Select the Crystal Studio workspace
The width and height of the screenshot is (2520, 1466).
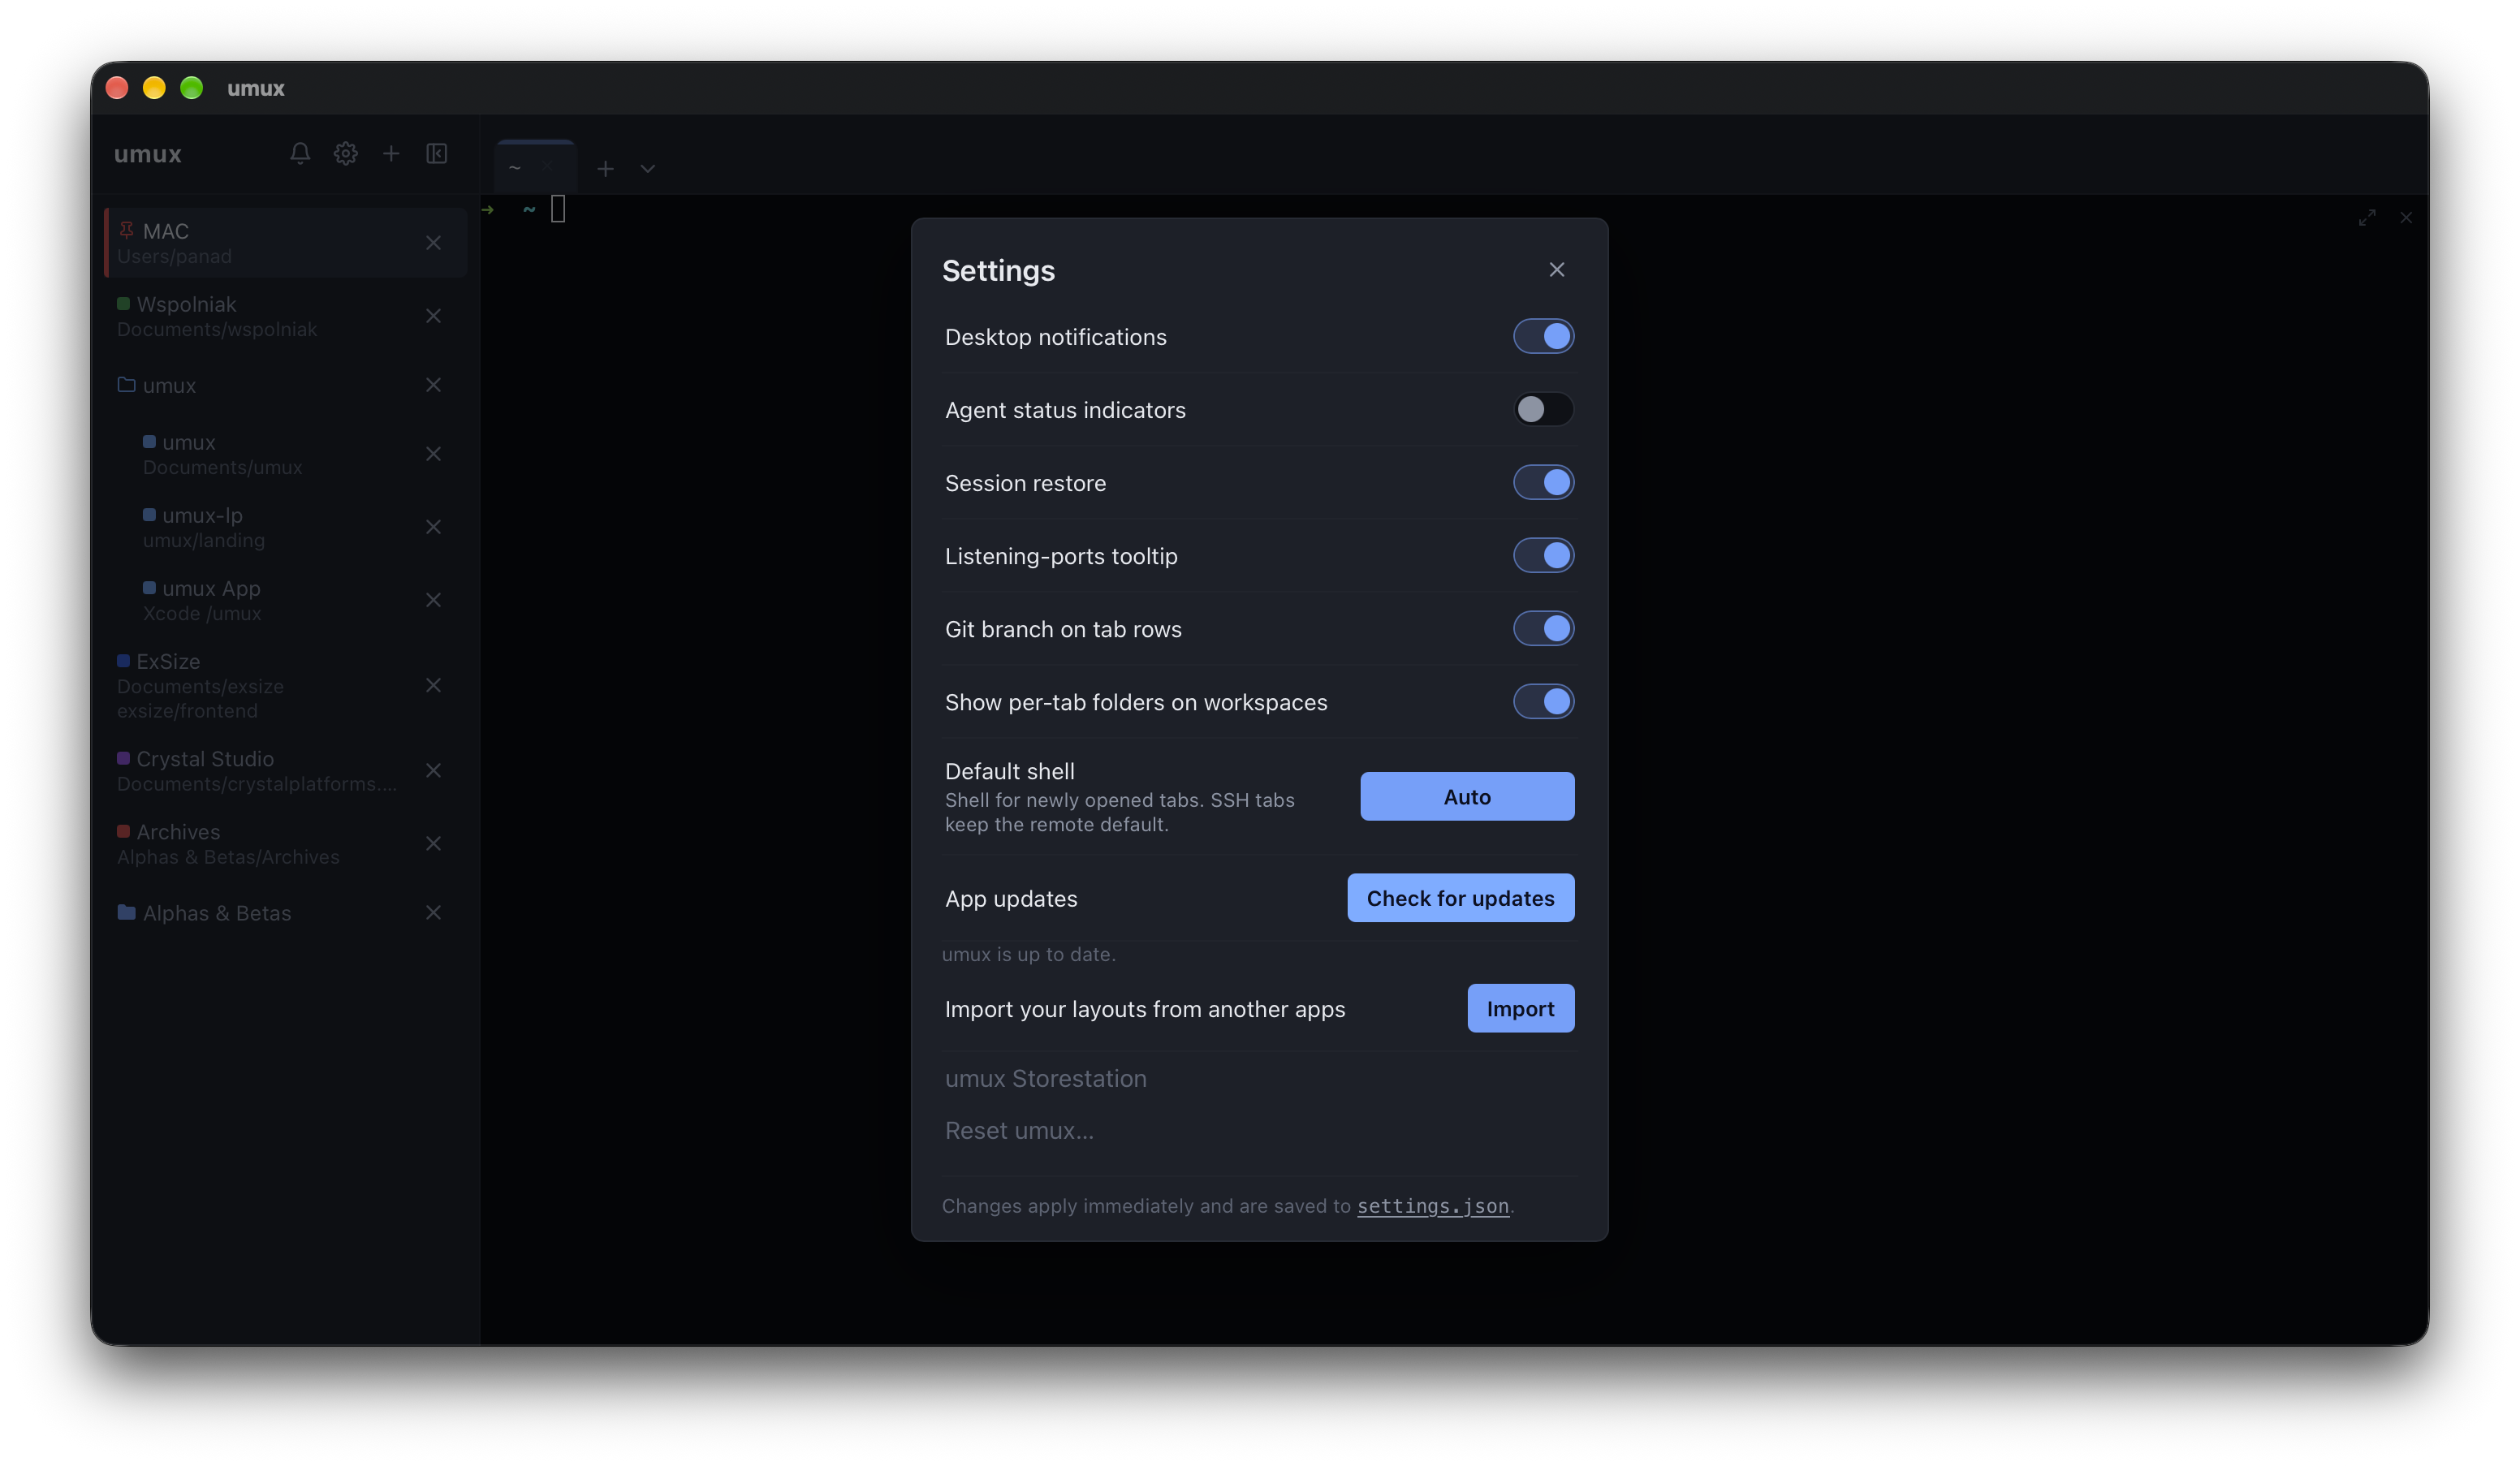click(286, 770)
